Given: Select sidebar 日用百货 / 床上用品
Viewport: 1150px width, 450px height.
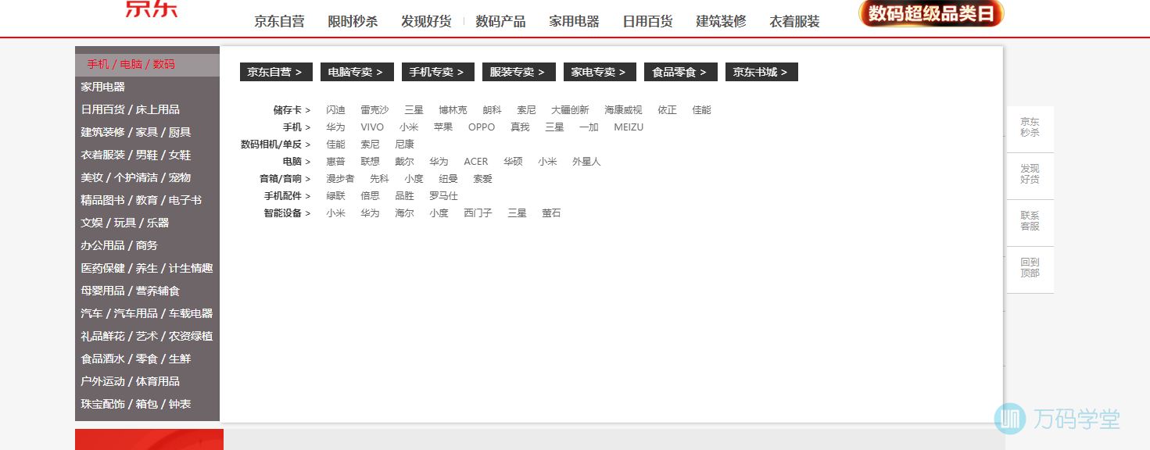Looking at the screenshot, I should (130, 109).
